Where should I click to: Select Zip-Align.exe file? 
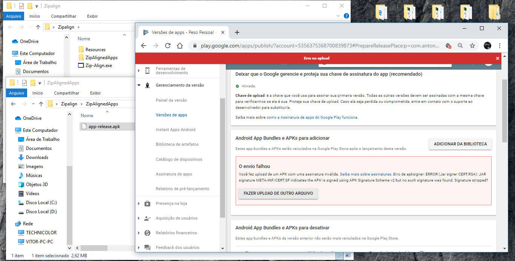click(x=98, y=66)
